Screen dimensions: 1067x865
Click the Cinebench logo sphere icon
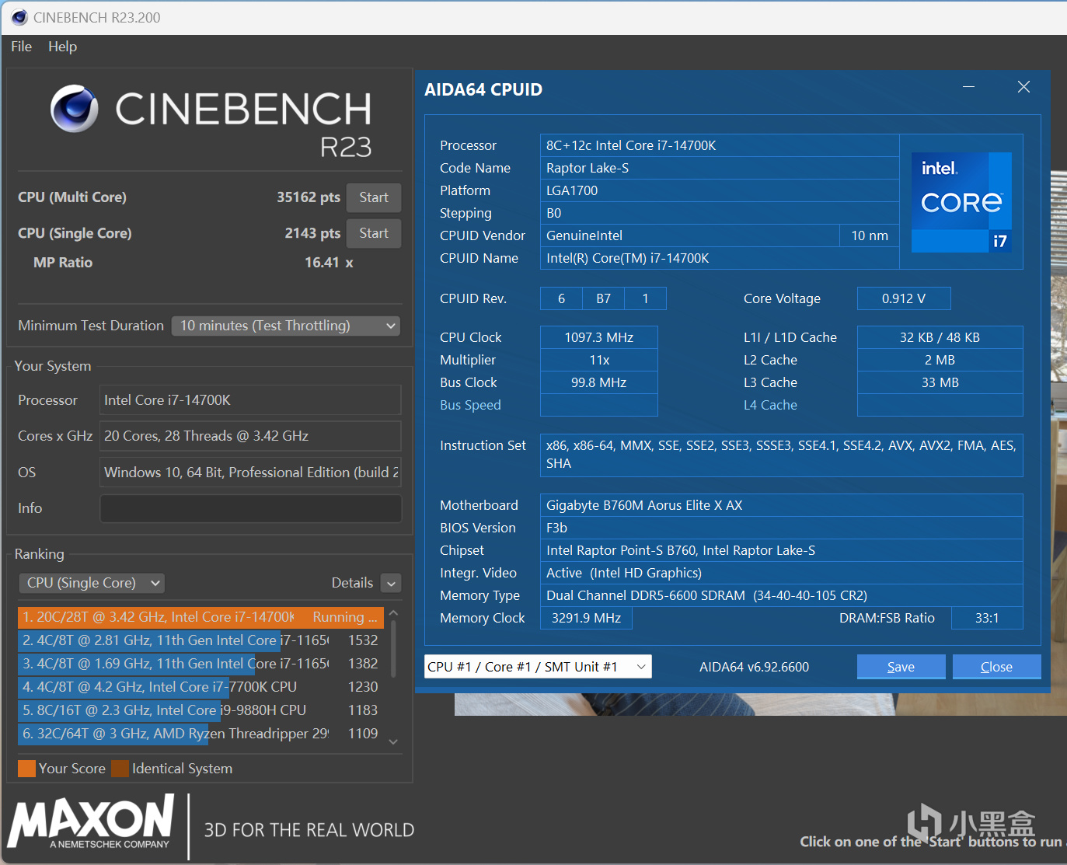point(75,109)
